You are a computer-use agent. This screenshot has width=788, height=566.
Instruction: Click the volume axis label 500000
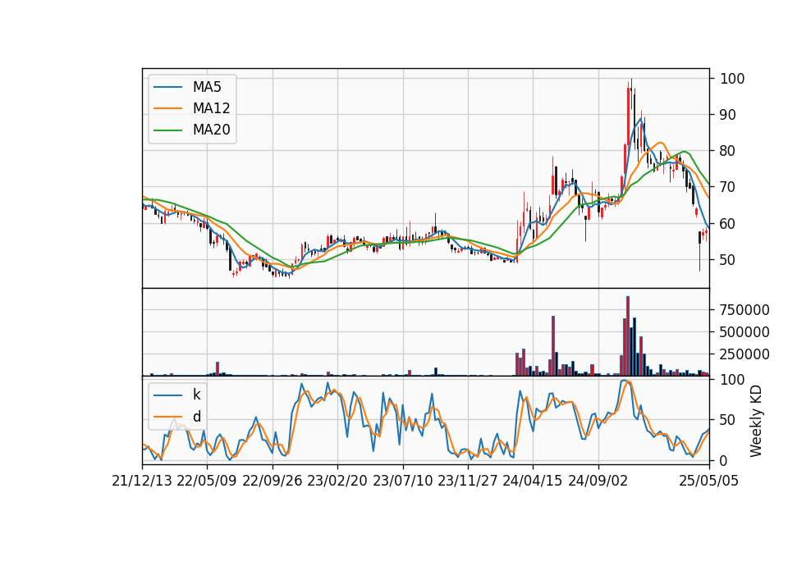click(x=744, y=332)
